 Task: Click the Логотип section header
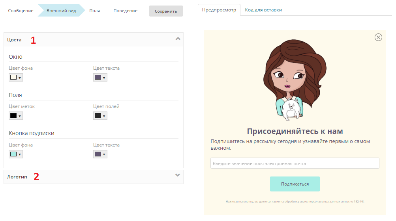17,176
